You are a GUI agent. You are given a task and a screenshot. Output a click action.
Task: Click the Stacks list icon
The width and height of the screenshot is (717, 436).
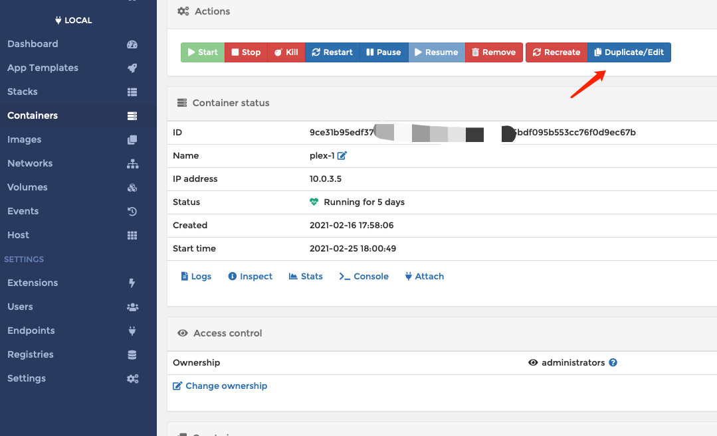pos(132,92)
